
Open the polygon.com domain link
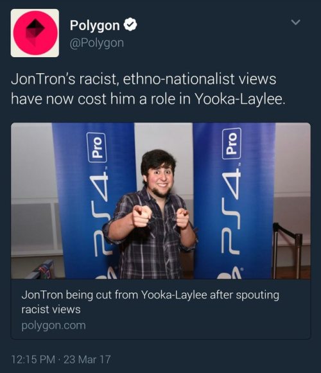[53, 325]
